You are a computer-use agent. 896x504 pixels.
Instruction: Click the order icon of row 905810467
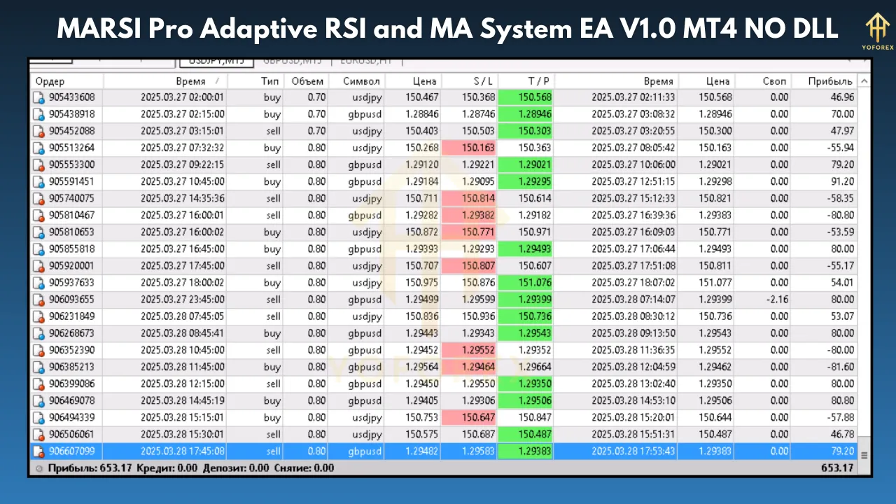point(40,215)
